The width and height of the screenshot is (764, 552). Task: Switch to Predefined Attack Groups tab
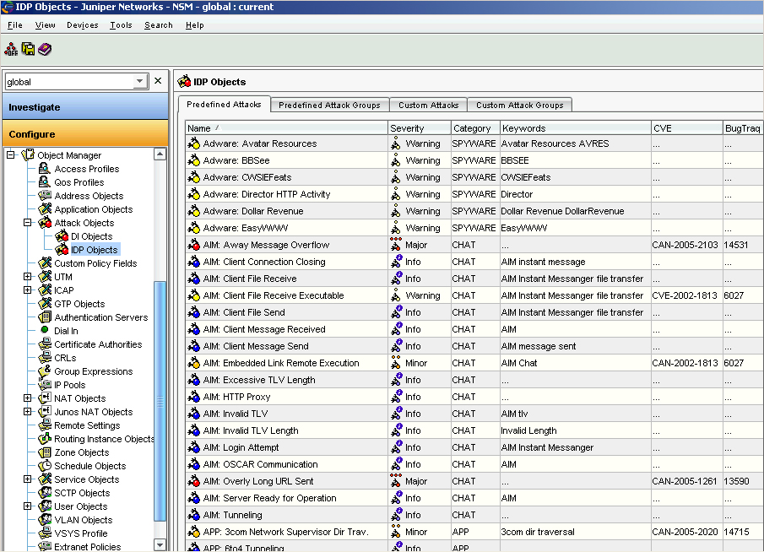pyautogui.click(x=329, y=106)
